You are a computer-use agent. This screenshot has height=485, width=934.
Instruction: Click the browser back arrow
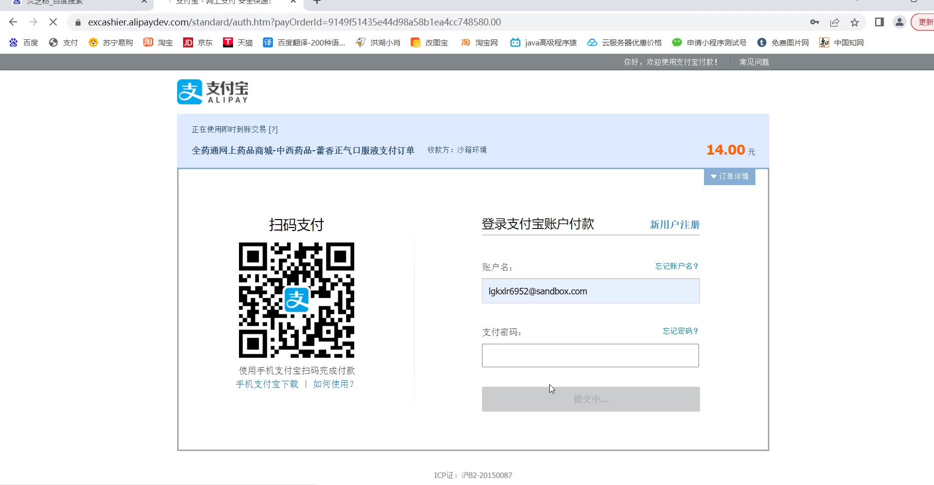pyautogui.click(x=13, y=22)
